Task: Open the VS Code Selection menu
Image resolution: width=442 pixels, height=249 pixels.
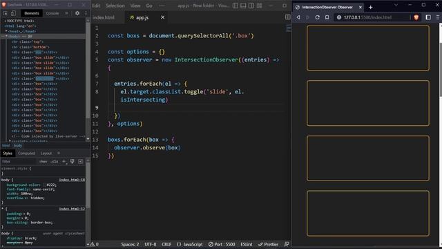Action: click(115, 6)
